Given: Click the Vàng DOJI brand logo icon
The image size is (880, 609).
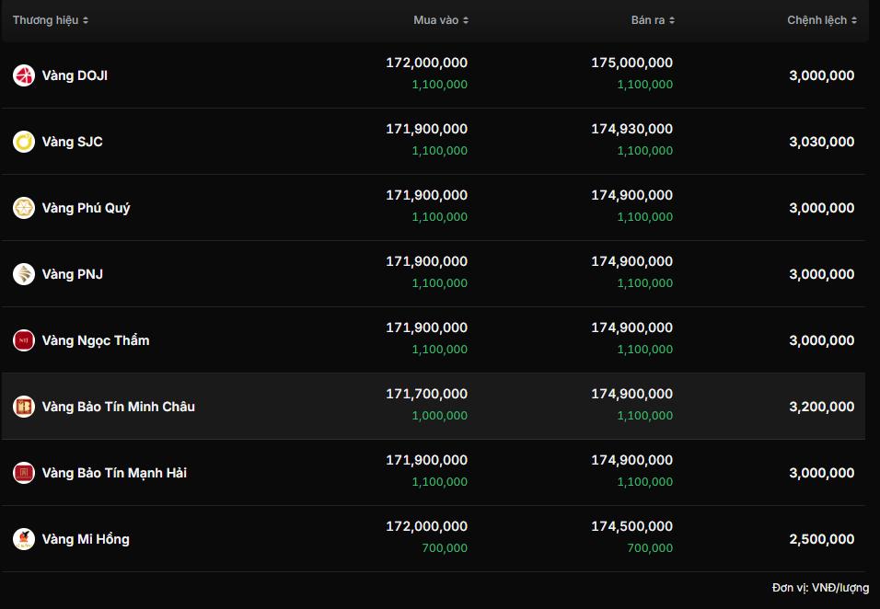Looking at the screenshot, I should pos(24,75).
